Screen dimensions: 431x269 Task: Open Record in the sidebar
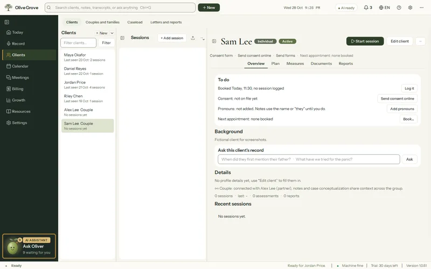pos(29,44)
